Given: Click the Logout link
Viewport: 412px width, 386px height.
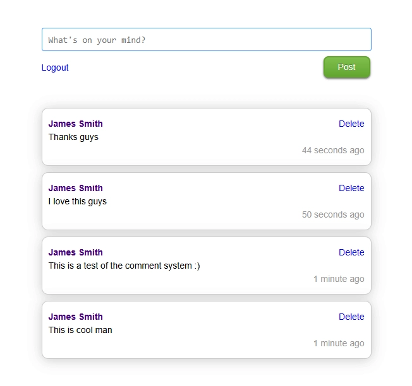Looking at the screenshot, I should click(x=55, y=67).
